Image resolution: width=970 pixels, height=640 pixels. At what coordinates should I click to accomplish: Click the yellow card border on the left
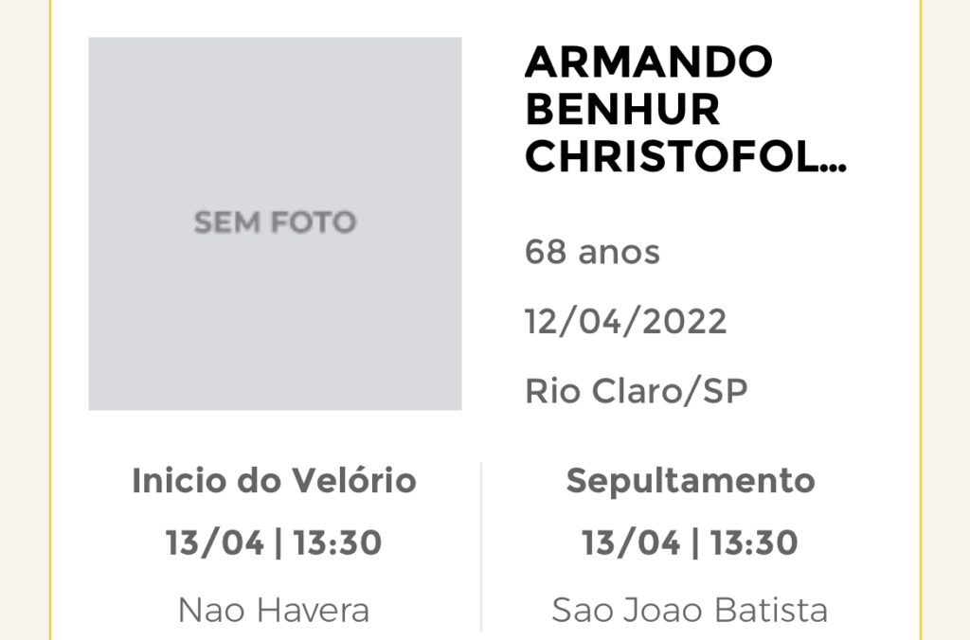(x=51, y=320)
